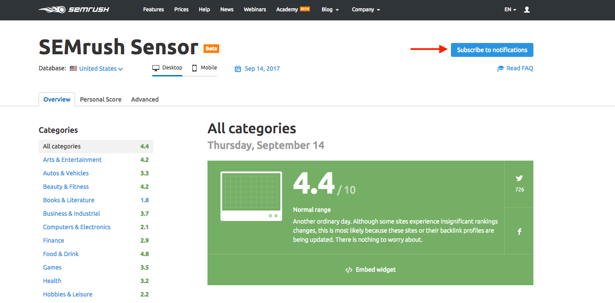This screenshot has width=615, height=303.
Task: Share score on Twitter
Action: point(519,178)
